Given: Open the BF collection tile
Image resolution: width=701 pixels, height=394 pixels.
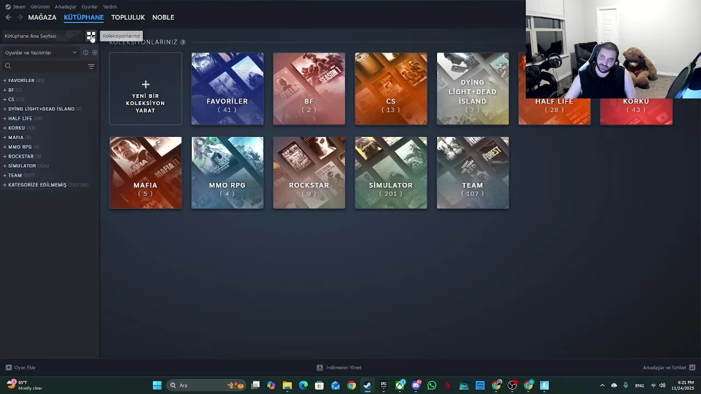Looking at the screenshot, I should point(309,89).
